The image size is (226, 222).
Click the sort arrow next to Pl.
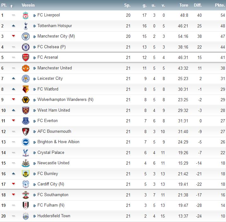(x=12, y=6)
